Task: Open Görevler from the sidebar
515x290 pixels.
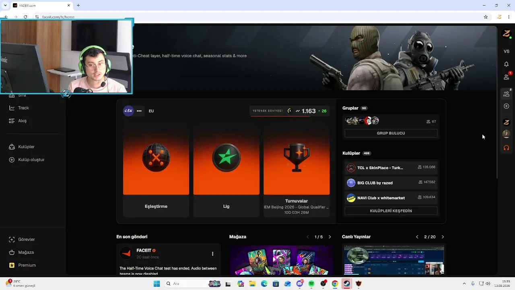Action: 26,240
